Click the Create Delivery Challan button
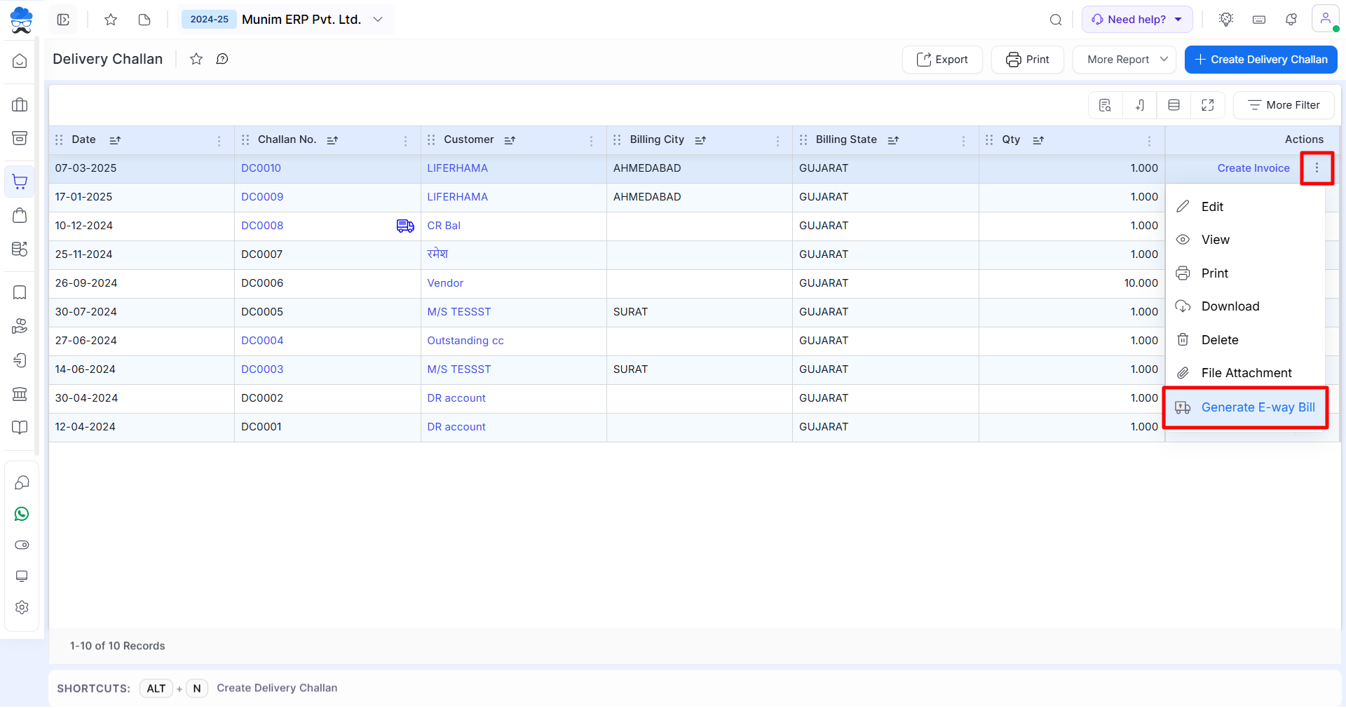 click(1260, 60)
